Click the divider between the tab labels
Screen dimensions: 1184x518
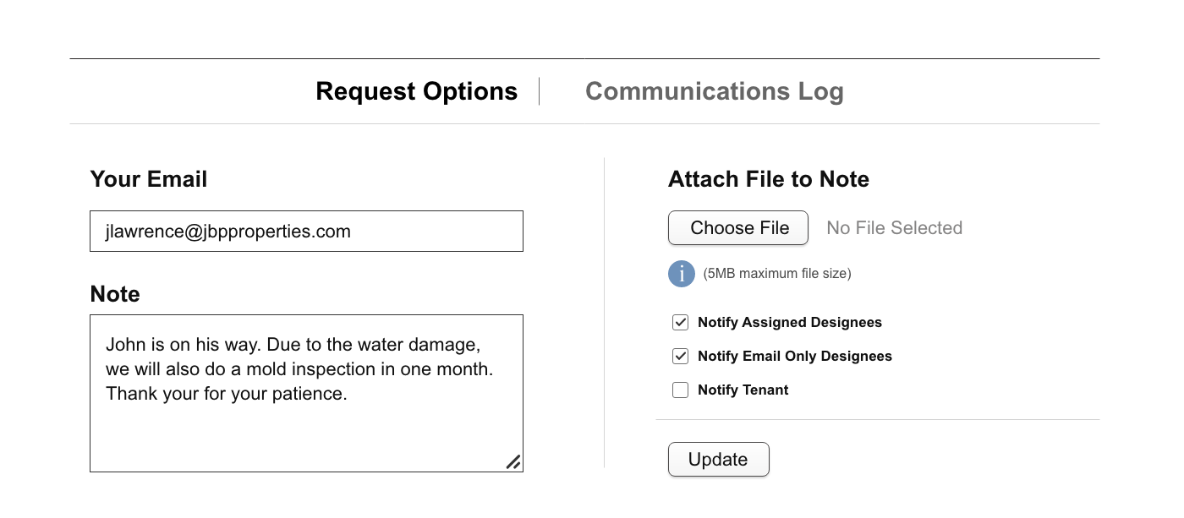[x=539, y=90]
